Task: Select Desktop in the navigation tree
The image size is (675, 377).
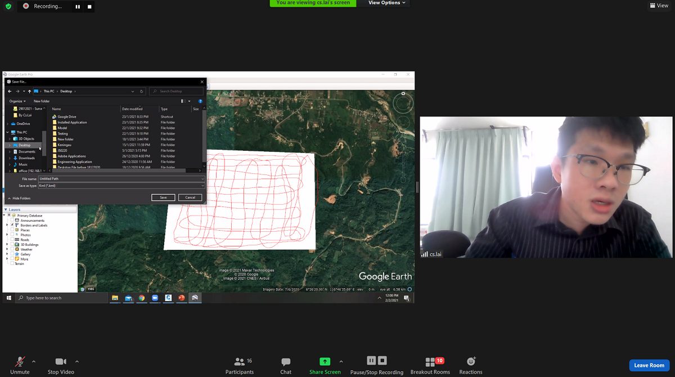Action: click(x=25, y=145)
